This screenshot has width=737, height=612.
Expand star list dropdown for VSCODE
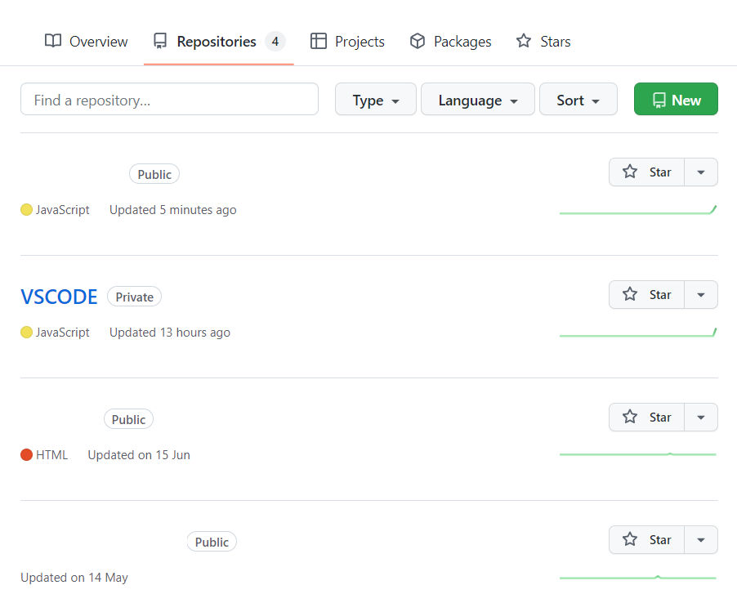pyautogui.click(x=701, y=295)
